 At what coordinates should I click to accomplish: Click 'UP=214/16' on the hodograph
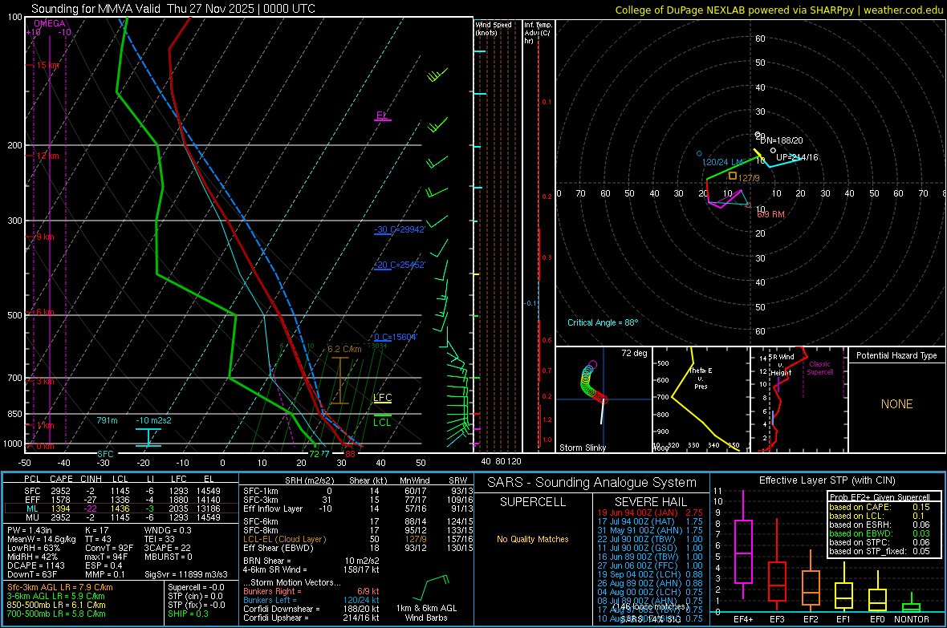797,157
